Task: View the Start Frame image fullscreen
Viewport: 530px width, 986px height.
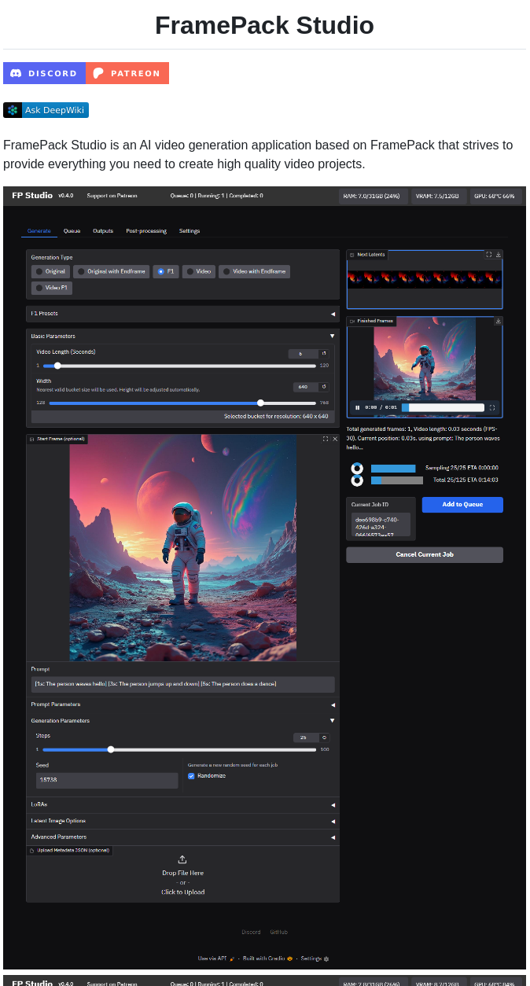Action: tap(326, 439)
